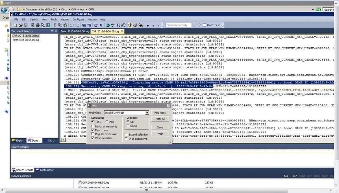The image size is (339, 193).
Task: Check the In all documents option
Action: 126,138
